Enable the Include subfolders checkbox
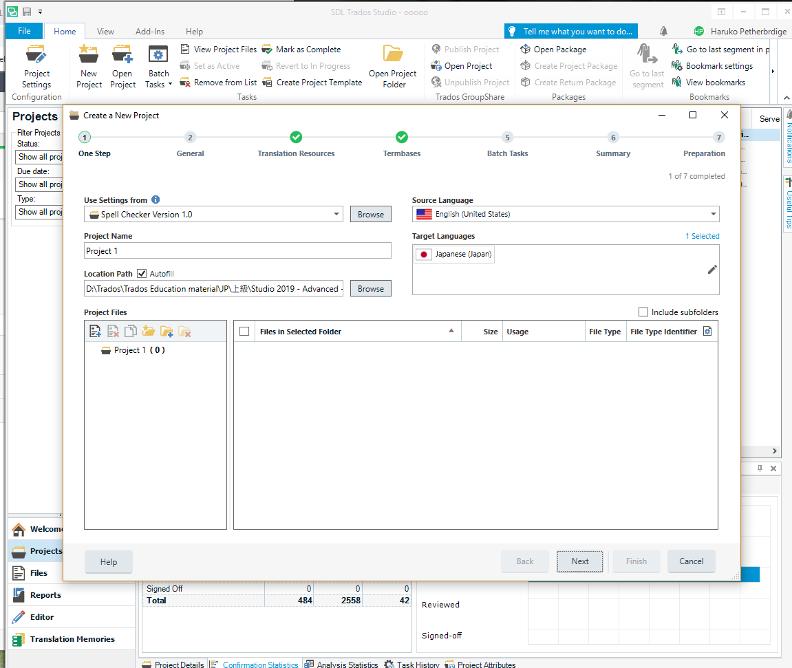 [x=643, y=312]
